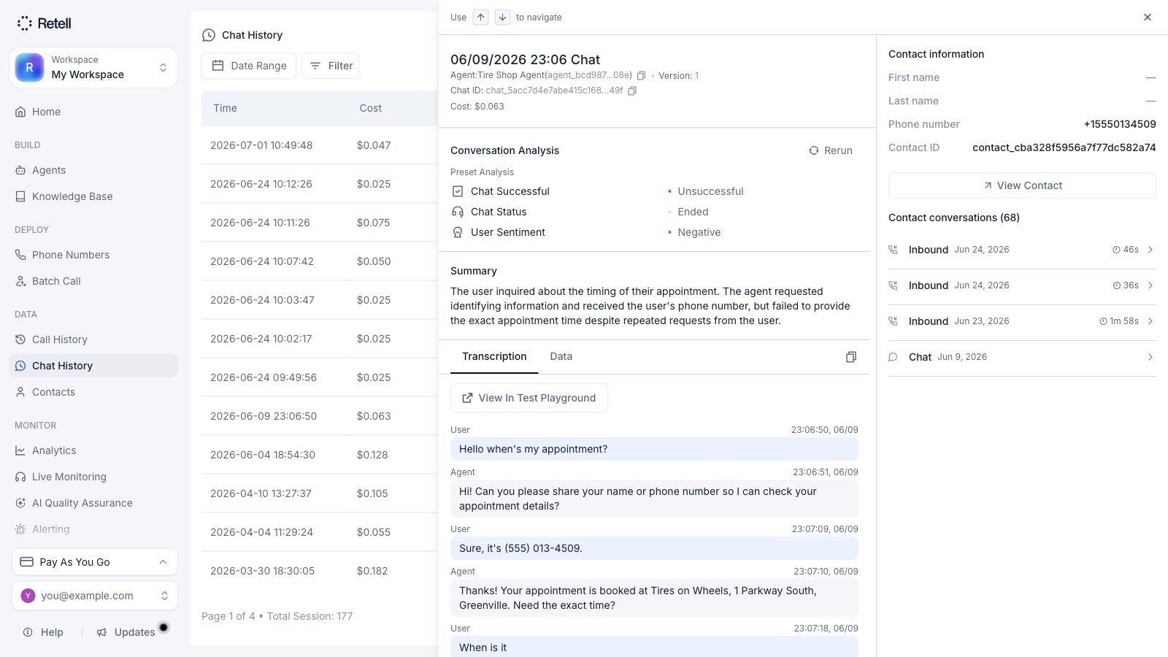The height and width of the screenshot is (657, 1168).
Task: Click the filter lines icon
Action: tap(315, 66)
